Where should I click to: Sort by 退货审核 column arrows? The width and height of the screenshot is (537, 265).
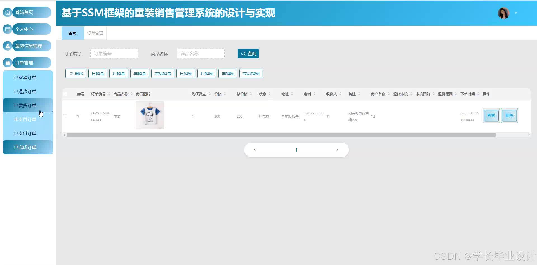tap(411, 94)
